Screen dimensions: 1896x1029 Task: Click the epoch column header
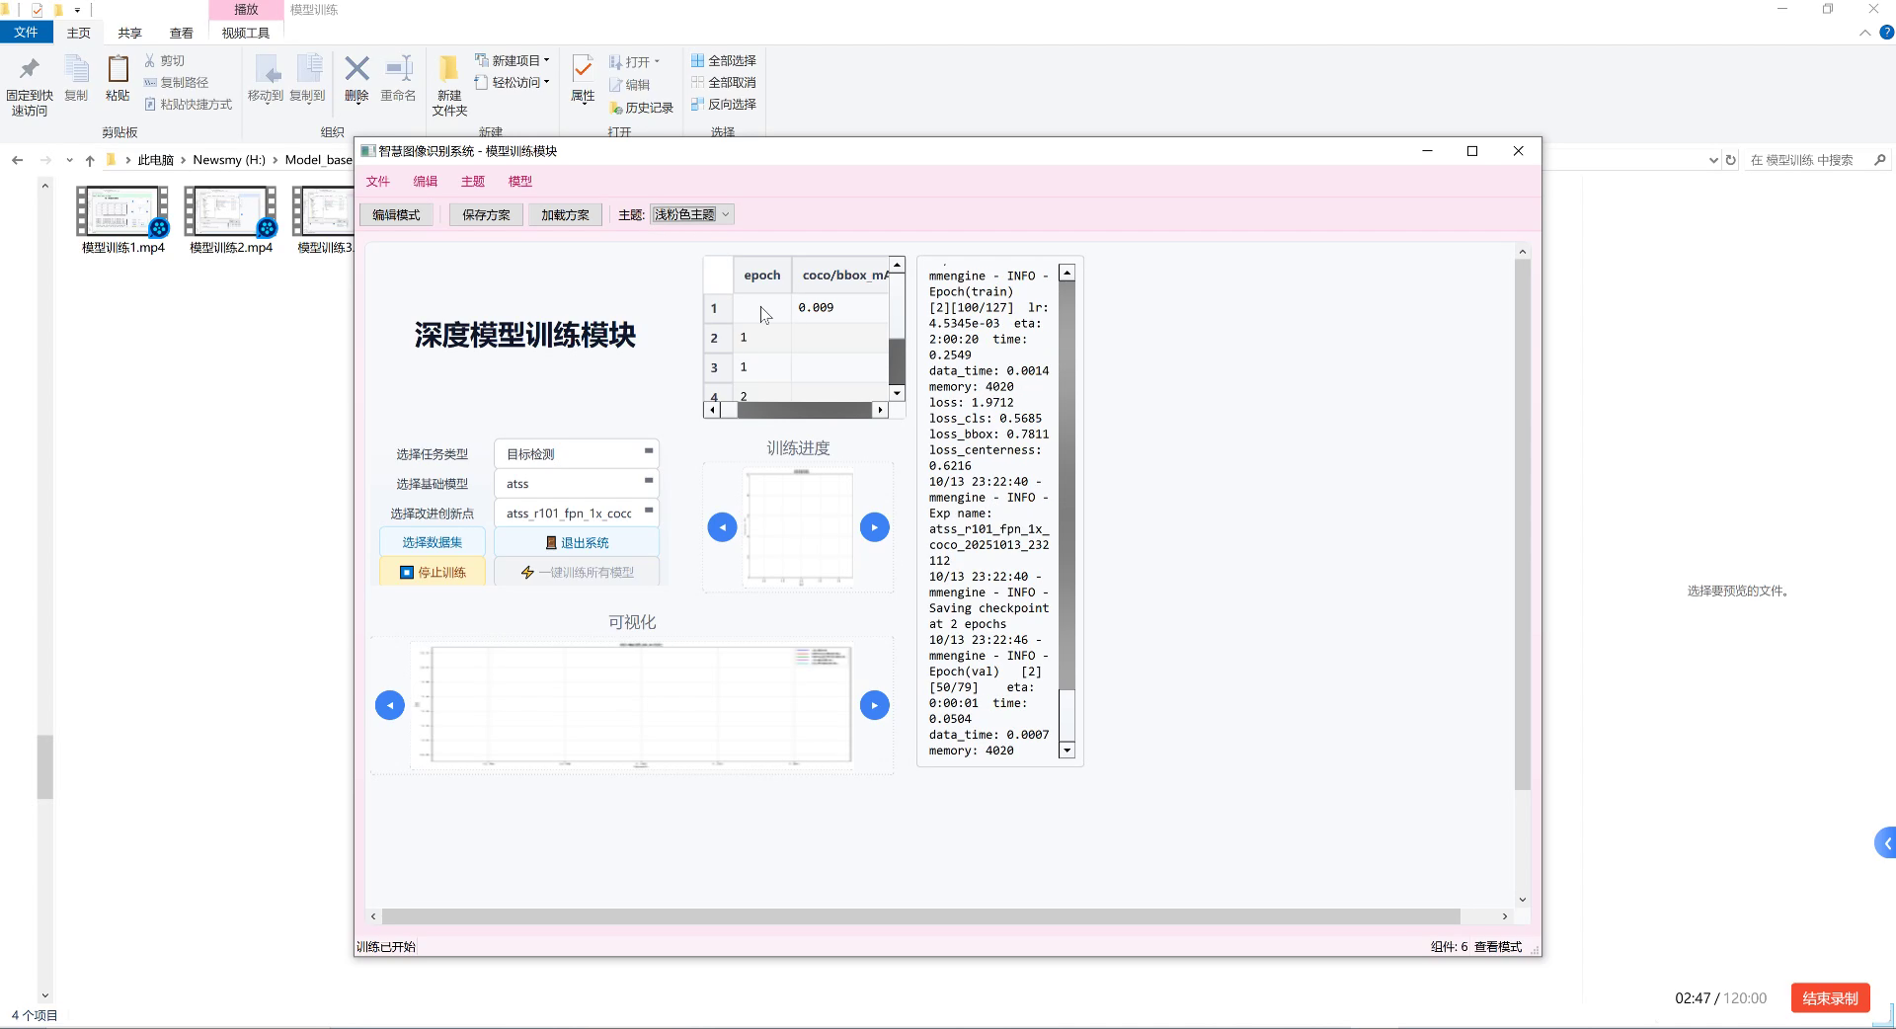click(762, 276)
